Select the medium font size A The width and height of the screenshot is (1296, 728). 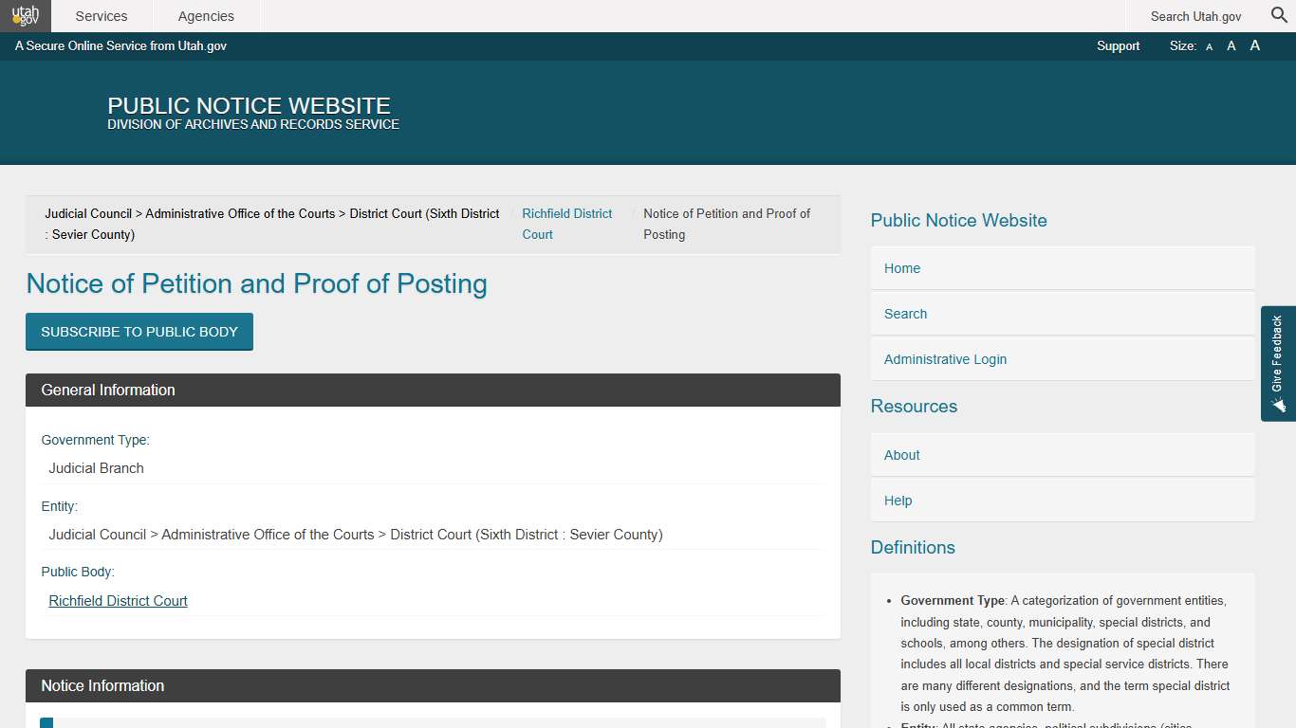pos(1231,45)
